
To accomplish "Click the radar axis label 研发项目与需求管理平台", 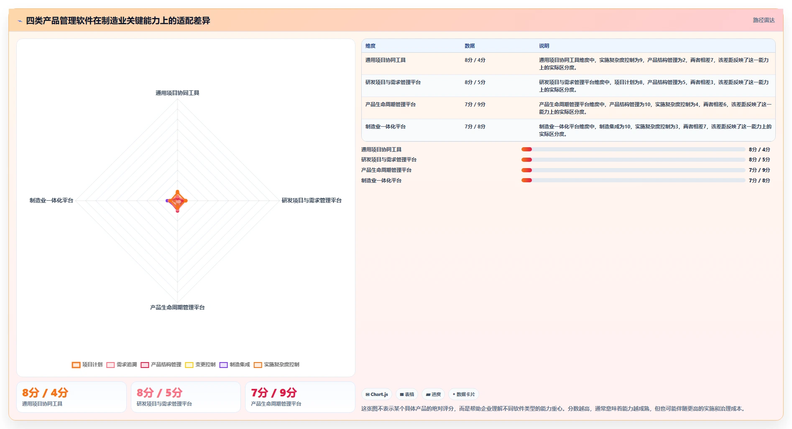I will (312, 200).
